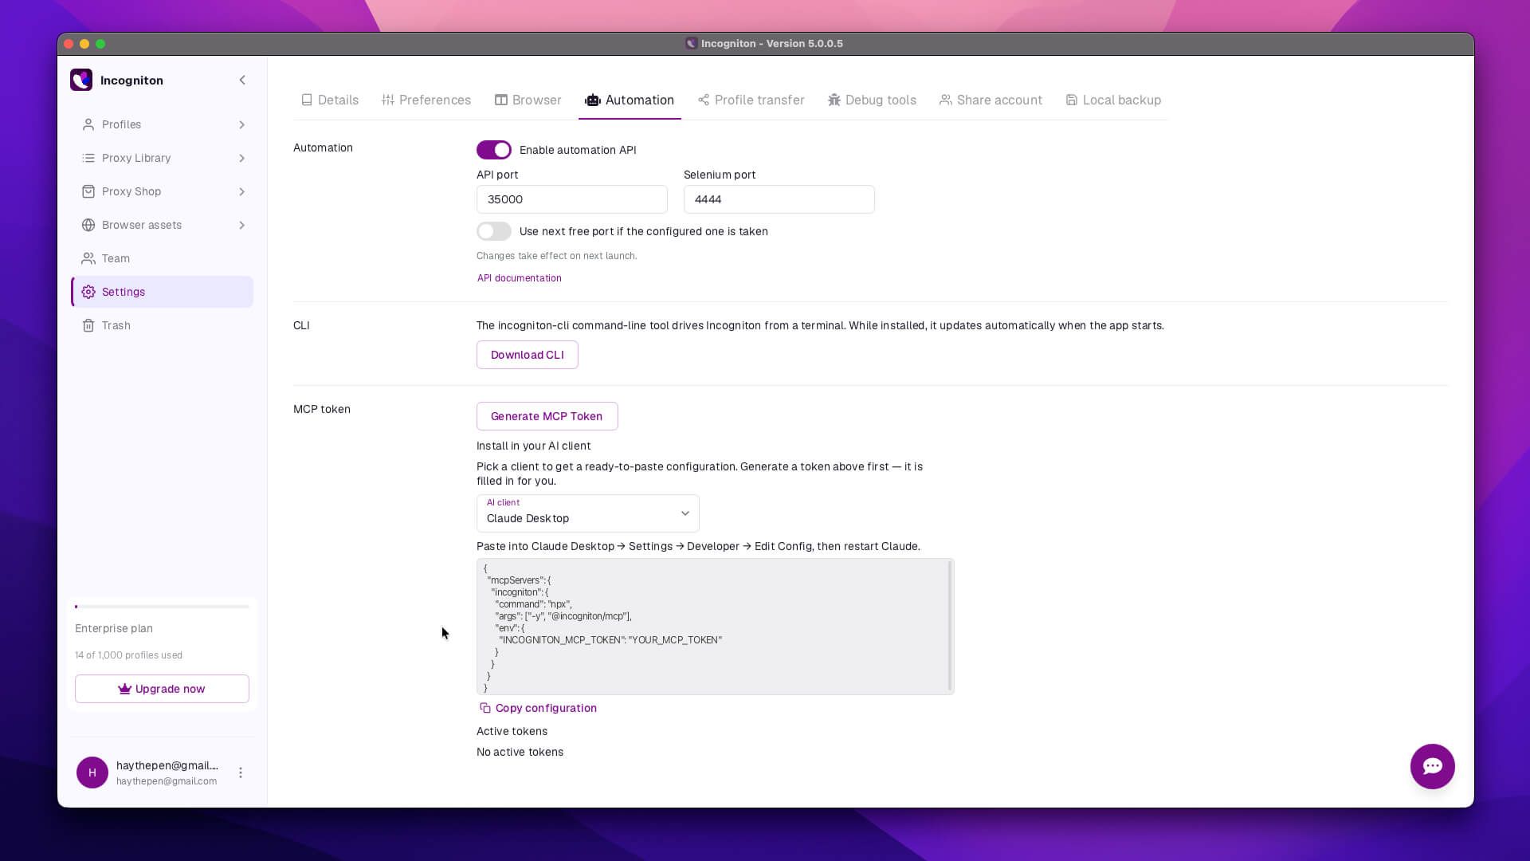1530x861 pixels.
Task: Click the Proxy Library list icon
Action: [x=88, y=158]
